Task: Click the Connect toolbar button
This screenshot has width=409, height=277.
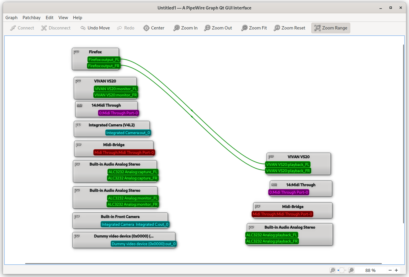Action: click(x=22, y=28)
